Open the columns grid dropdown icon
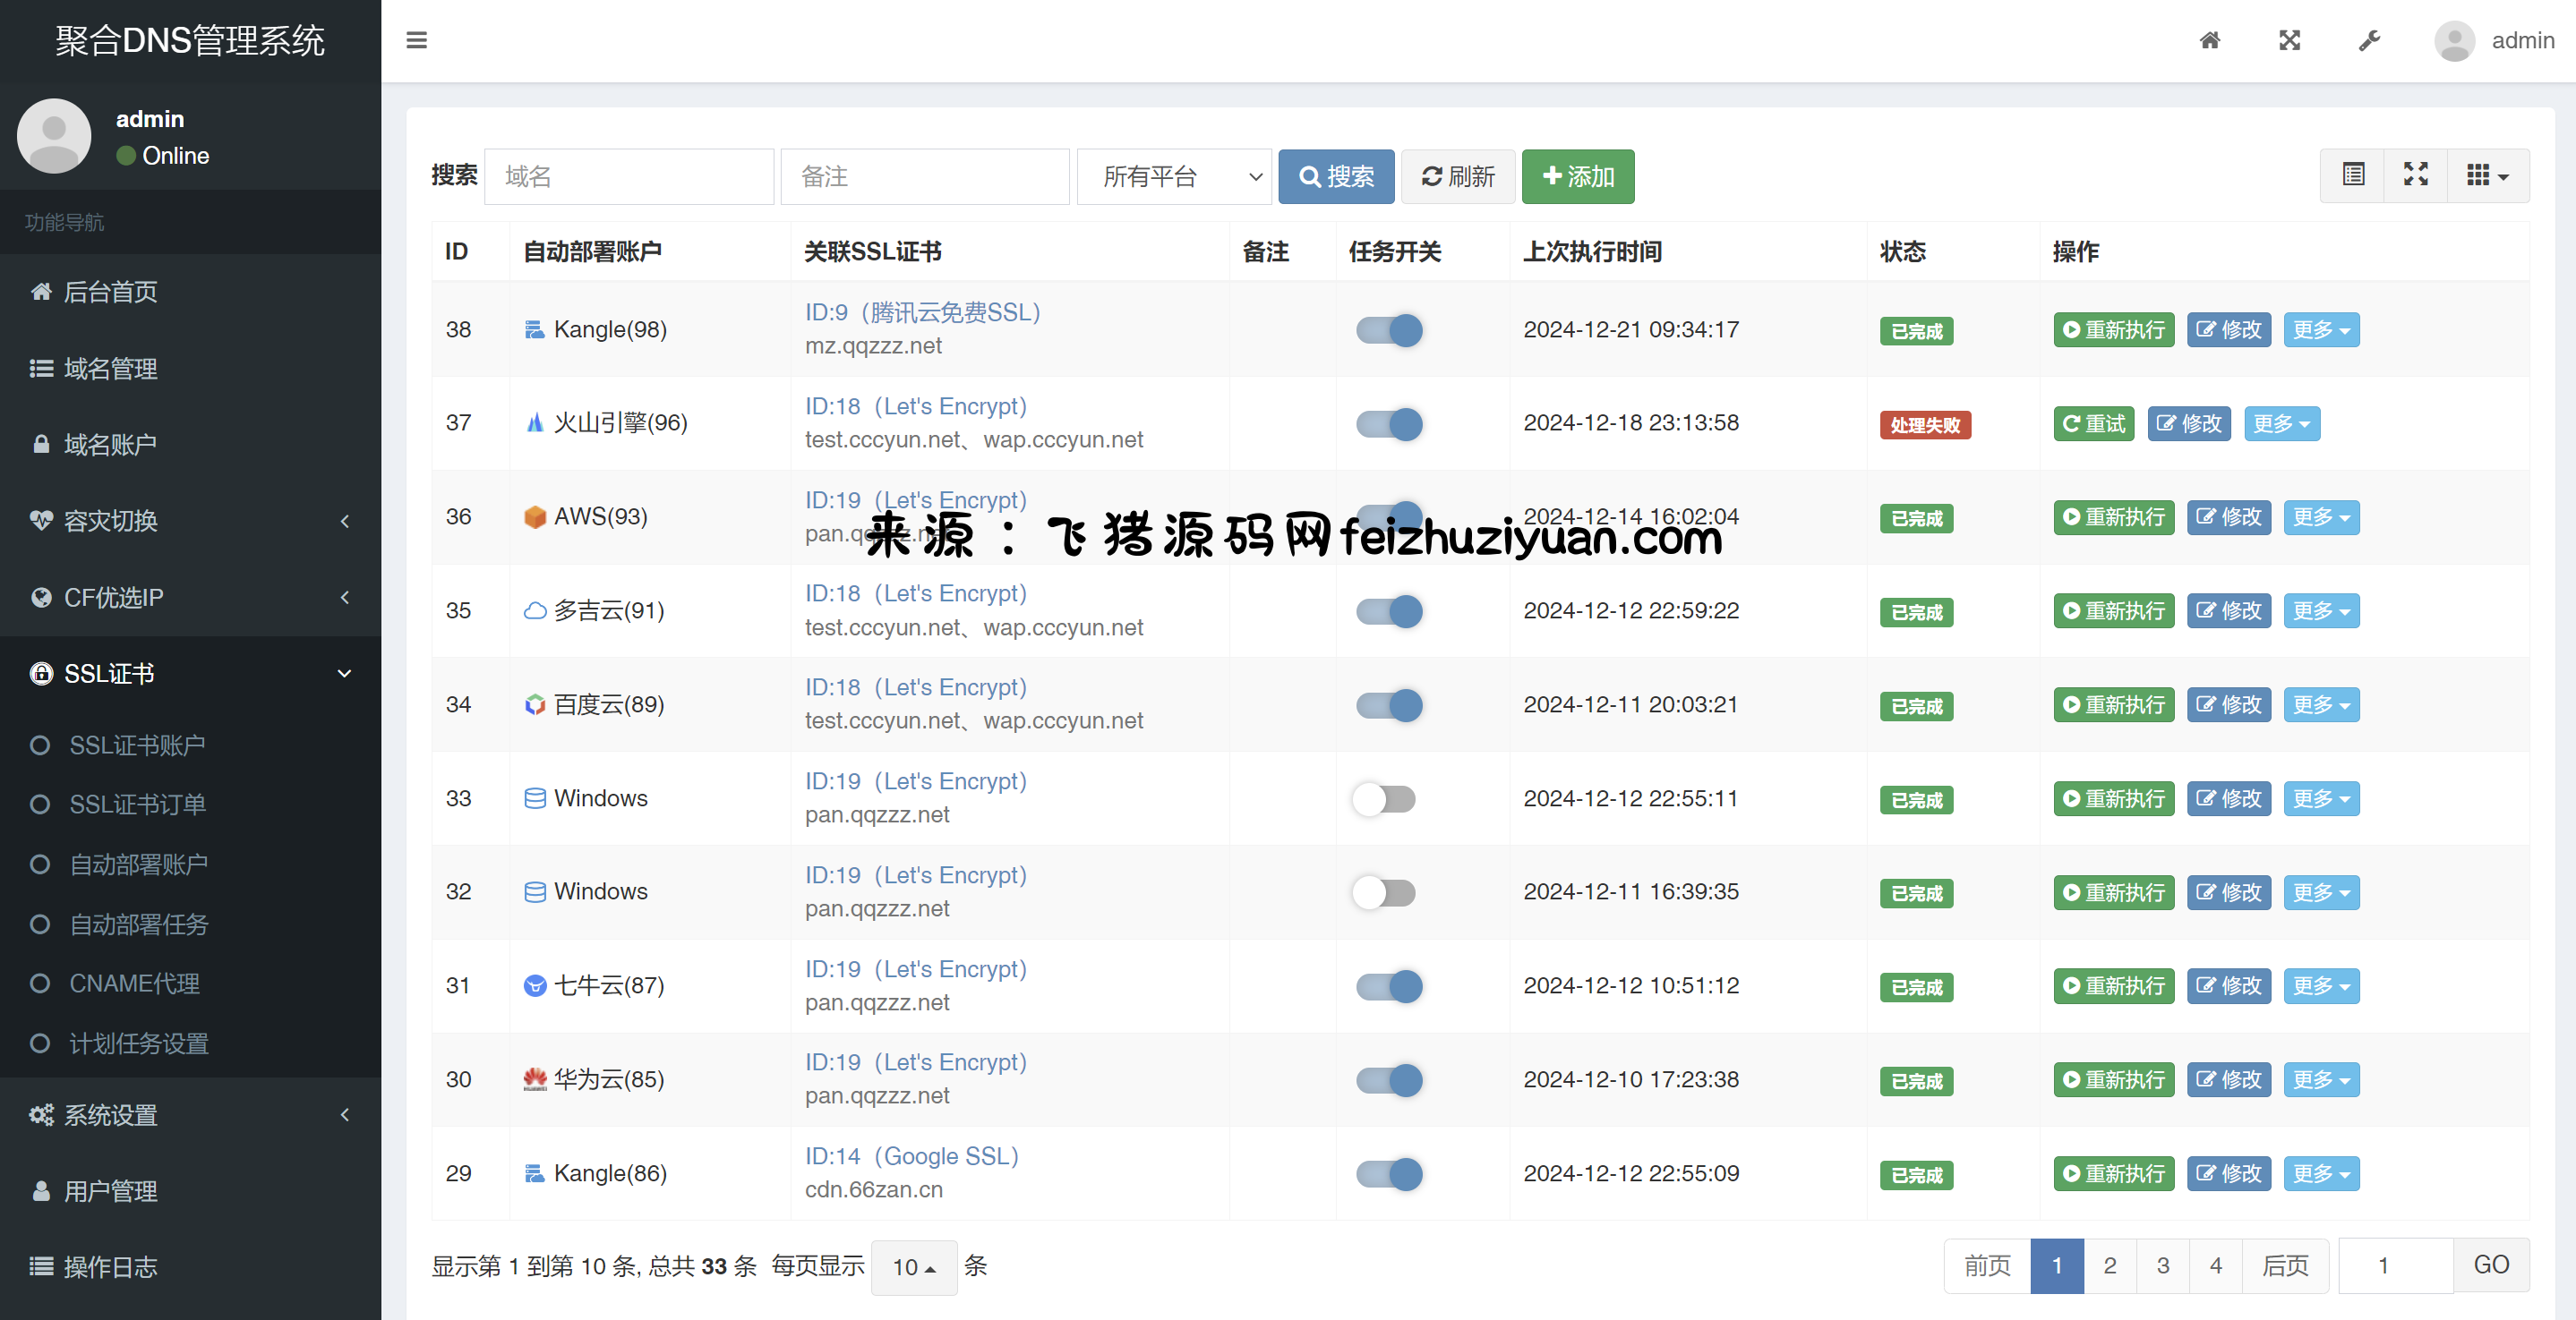The image size is (2576, 1320). point(2487,176)
